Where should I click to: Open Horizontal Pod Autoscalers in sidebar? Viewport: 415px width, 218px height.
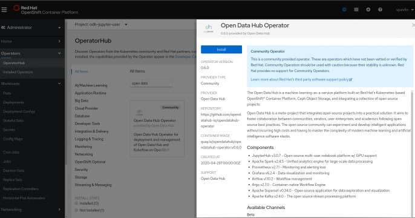coord(24,198)
